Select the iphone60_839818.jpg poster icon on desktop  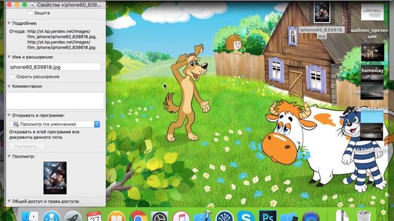tap(322, 13)
